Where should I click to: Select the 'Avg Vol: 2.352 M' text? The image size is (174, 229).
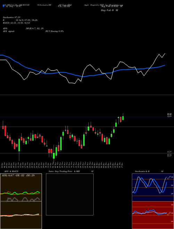pos(112,6)
